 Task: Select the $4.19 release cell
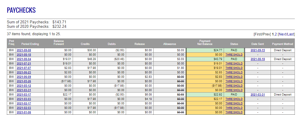140,99
